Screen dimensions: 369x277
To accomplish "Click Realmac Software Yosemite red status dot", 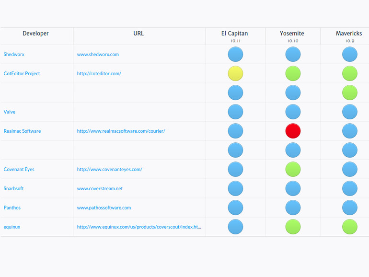I will 293,131.
